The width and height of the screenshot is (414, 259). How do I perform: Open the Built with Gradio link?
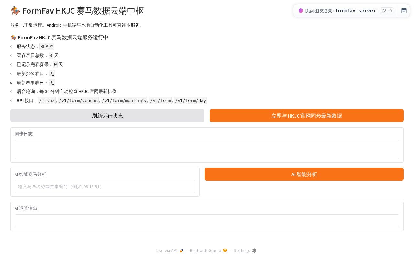point(209,250)
